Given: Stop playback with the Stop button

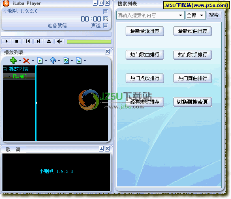Looking at the screenshot, I should [17, 41].
